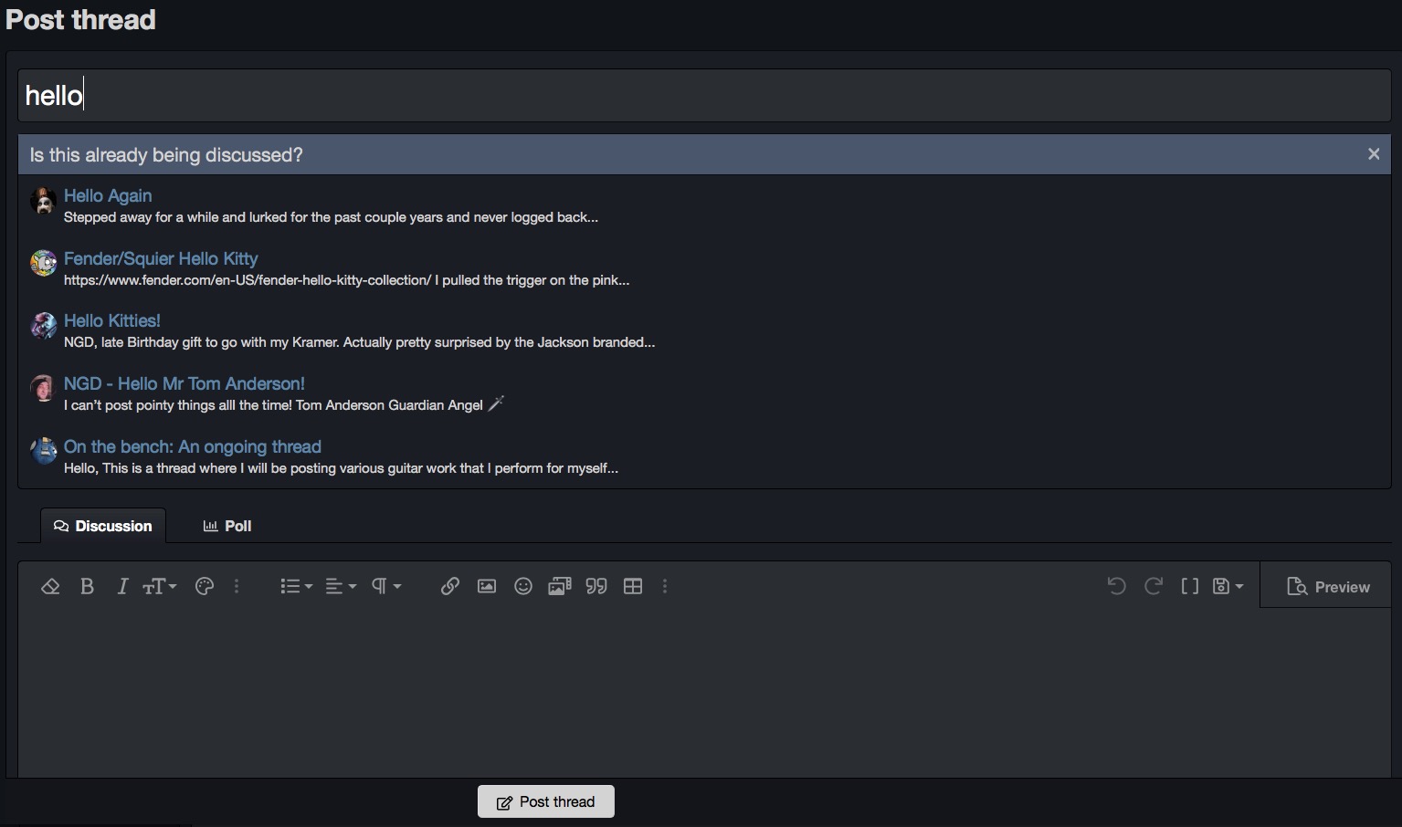Toggle italic text formatting

click(122, 587)
